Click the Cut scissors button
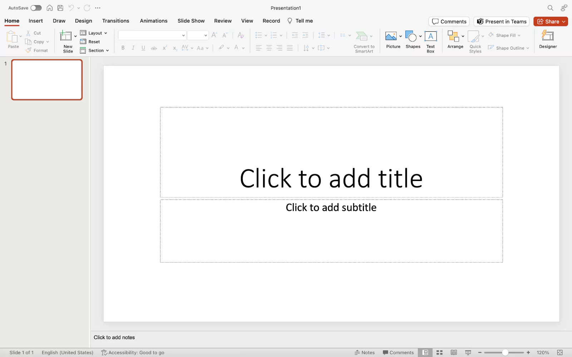 pyautogui.click(x=34, y=33)
